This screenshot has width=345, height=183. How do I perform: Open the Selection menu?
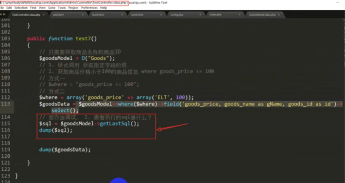(21, 8)
